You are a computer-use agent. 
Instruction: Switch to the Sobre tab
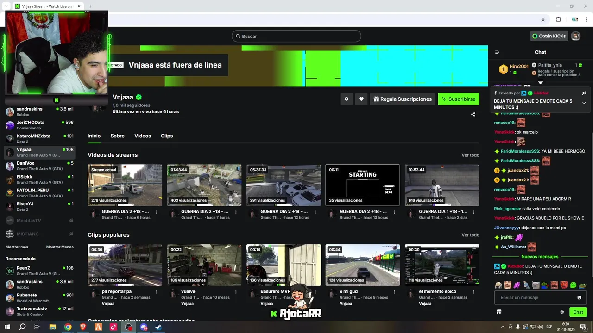117,136
